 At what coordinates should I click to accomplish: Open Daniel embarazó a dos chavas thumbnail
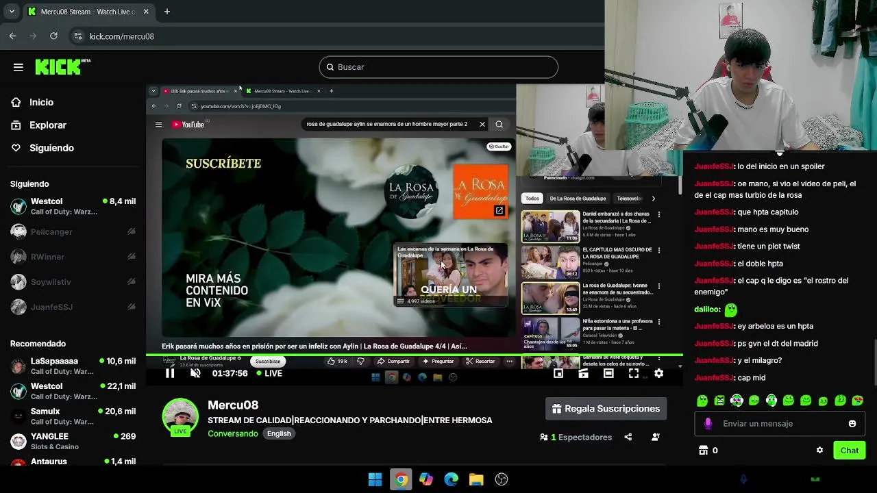pyautogui.click(x=550, y=227)
